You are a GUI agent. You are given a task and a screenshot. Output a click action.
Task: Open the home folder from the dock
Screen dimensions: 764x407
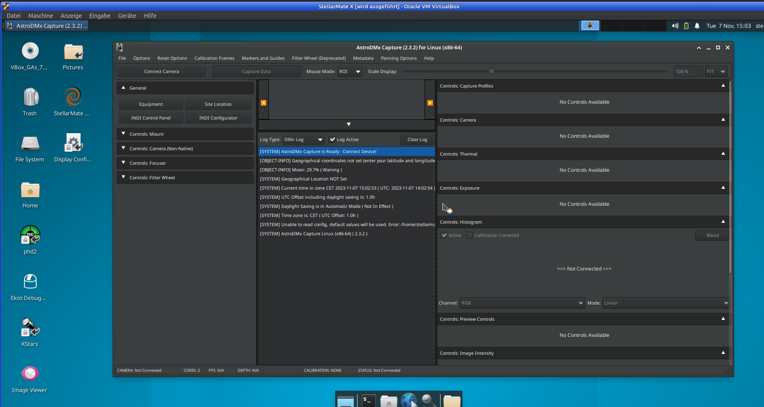click(389, 401)
